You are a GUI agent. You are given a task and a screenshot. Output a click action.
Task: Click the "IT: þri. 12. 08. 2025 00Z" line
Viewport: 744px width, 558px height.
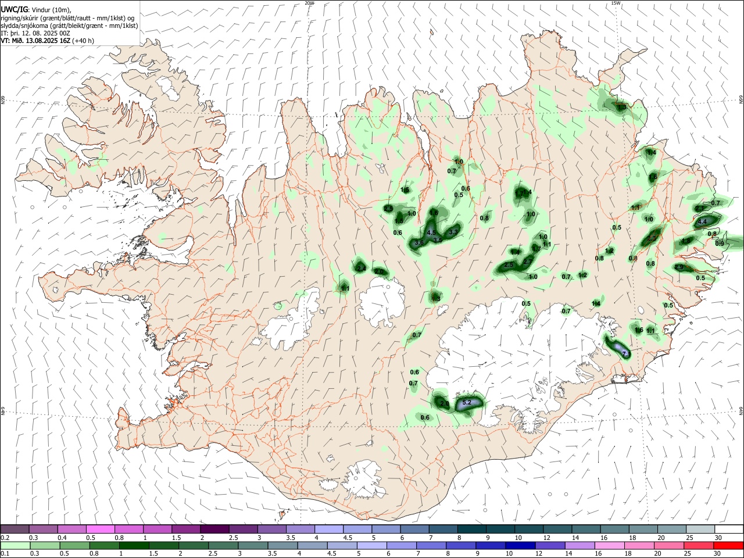pyautogui.click(x=35, y=33)
